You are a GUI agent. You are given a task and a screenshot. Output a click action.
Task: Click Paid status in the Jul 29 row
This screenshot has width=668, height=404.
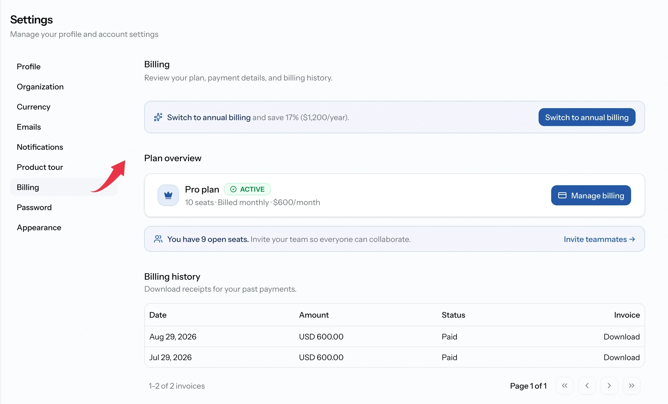[x=449, y=357]
